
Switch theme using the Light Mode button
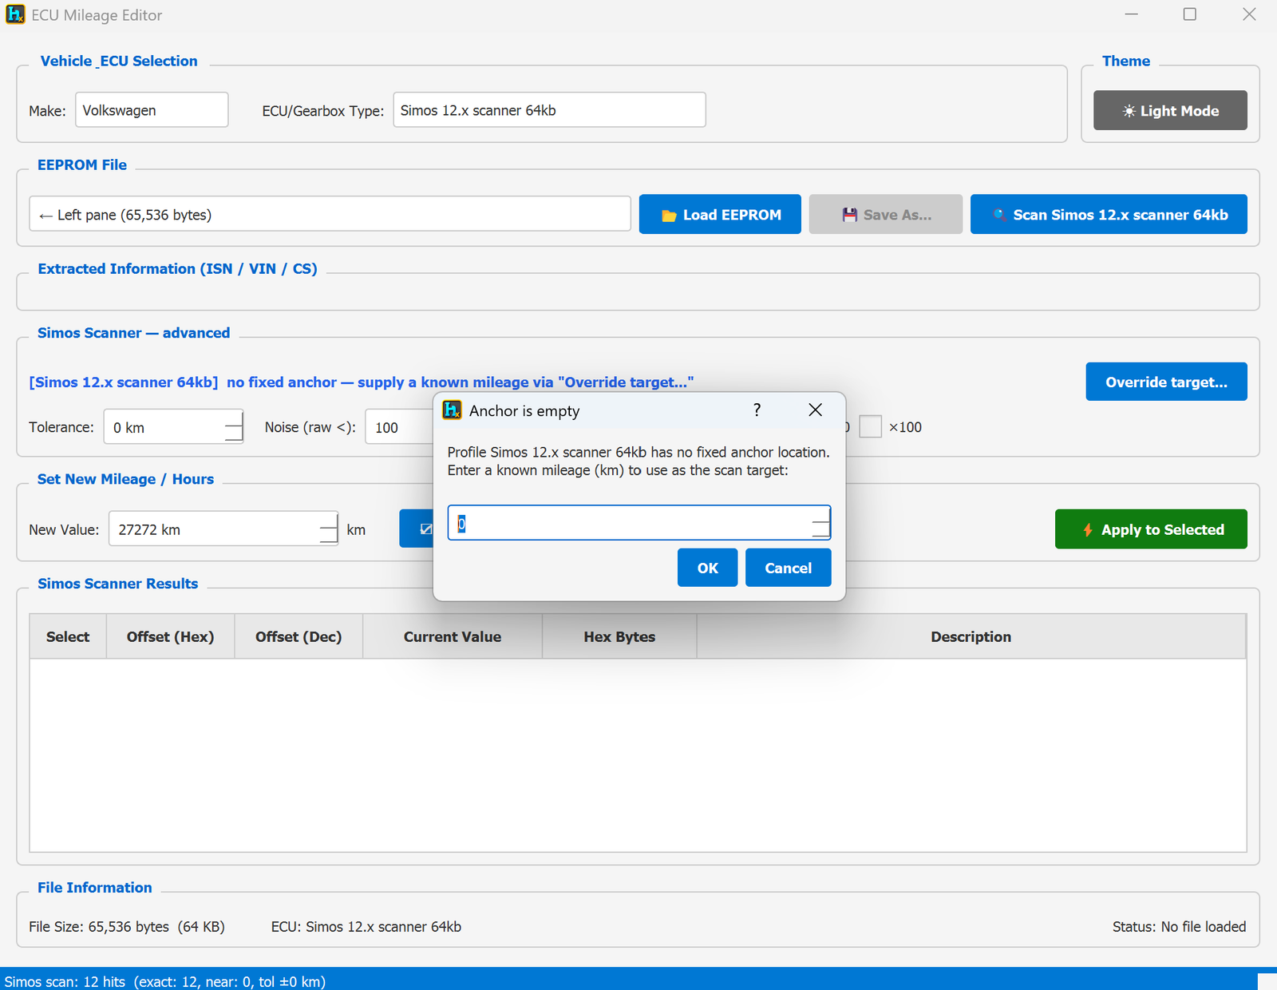pyautogui.click(x=1170, y=110)
